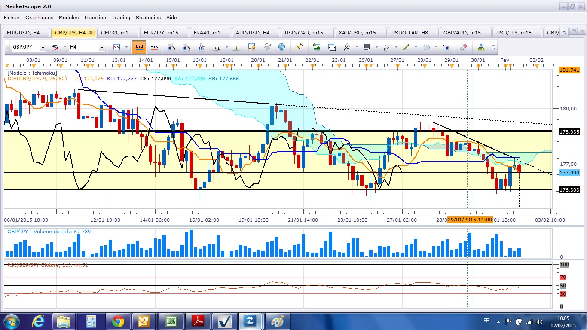Toggle the eye visibility icon in toolbar

point(267,47)
